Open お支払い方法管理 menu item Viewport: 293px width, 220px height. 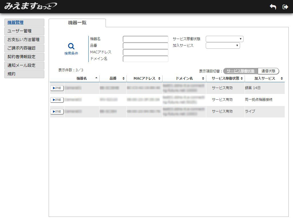[x=24, y=40]
